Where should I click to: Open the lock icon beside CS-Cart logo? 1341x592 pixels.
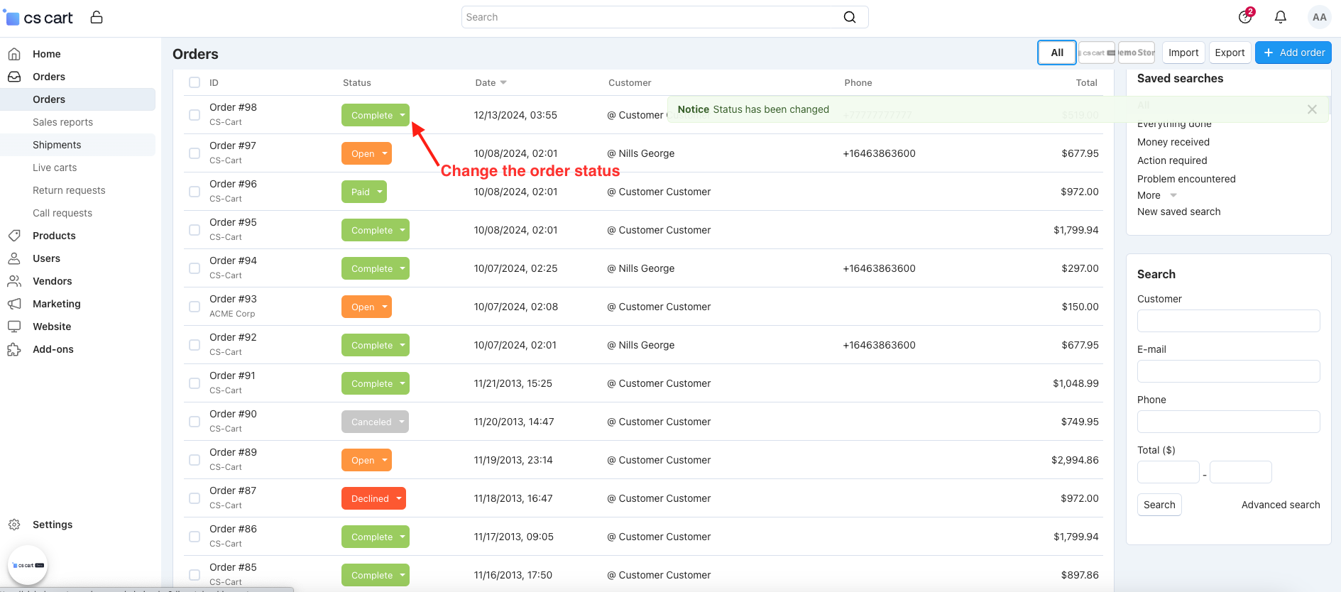(x=97, y=17)
